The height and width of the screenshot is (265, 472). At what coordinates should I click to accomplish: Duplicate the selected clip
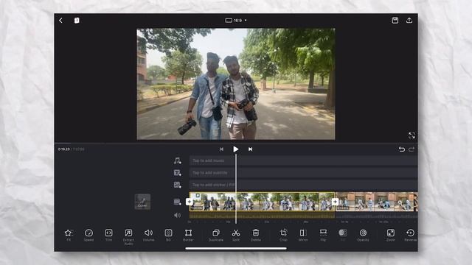point(216,235)
